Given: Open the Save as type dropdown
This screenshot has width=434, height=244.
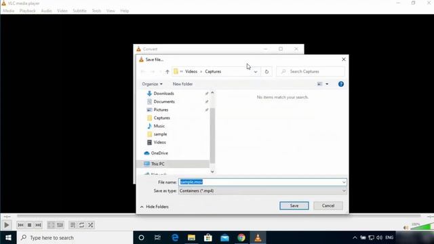Looking at the screenshot, I should click(x=262, y=190).
